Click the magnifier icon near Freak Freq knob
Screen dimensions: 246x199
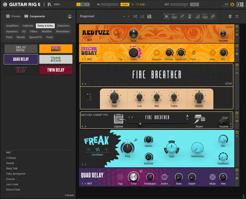point(136,140)
